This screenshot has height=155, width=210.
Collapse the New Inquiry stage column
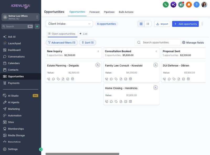pyautogui.click(x=98, y=51)
